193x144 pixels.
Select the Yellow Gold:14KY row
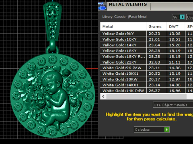(x=147, y=45)
